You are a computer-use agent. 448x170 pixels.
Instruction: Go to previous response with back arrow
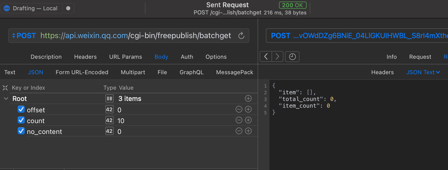266,56
